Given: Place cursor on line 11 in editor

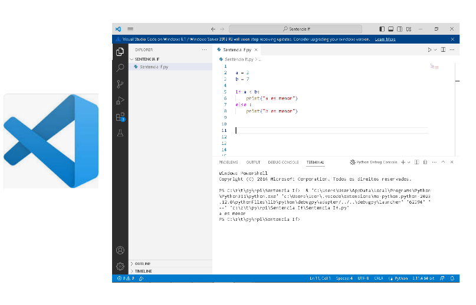Looking at the screenshot, I should click(332, 130).
